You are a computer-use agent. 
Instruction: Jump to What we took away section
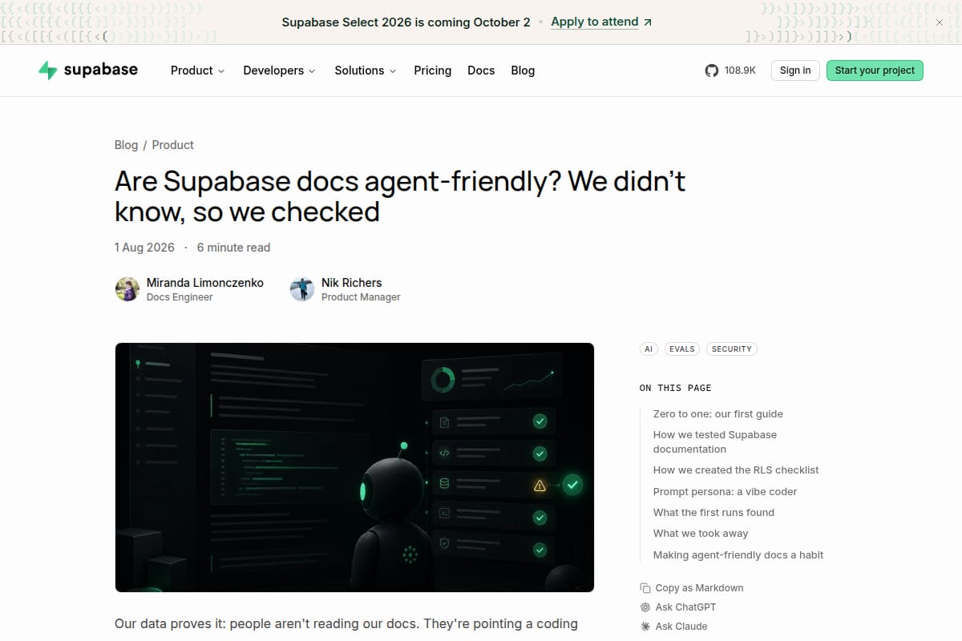pos(701,534)
